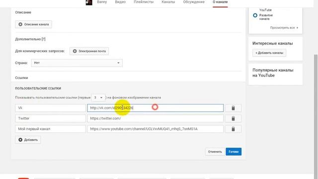Click the plus icon on Добавить
This screenshot has width=318, height=179.
[x=20, y=140]
